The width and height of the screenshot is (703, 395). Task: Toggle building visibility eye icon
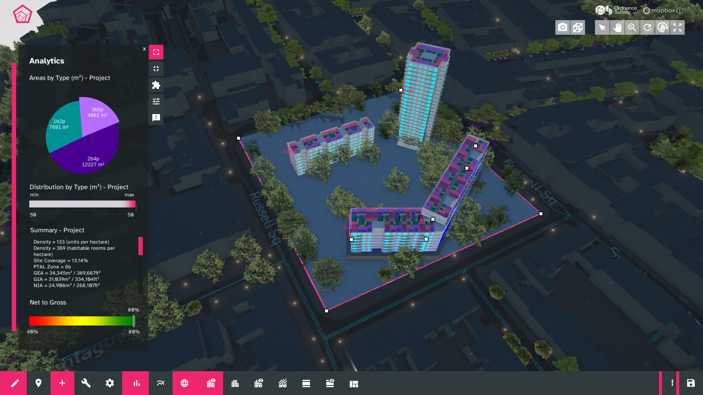pyautogui.click(x=211, y=383)
